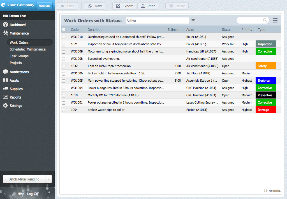Click the Supplies truck icon
Screen dimensions: 287x199
click(5, 89)
